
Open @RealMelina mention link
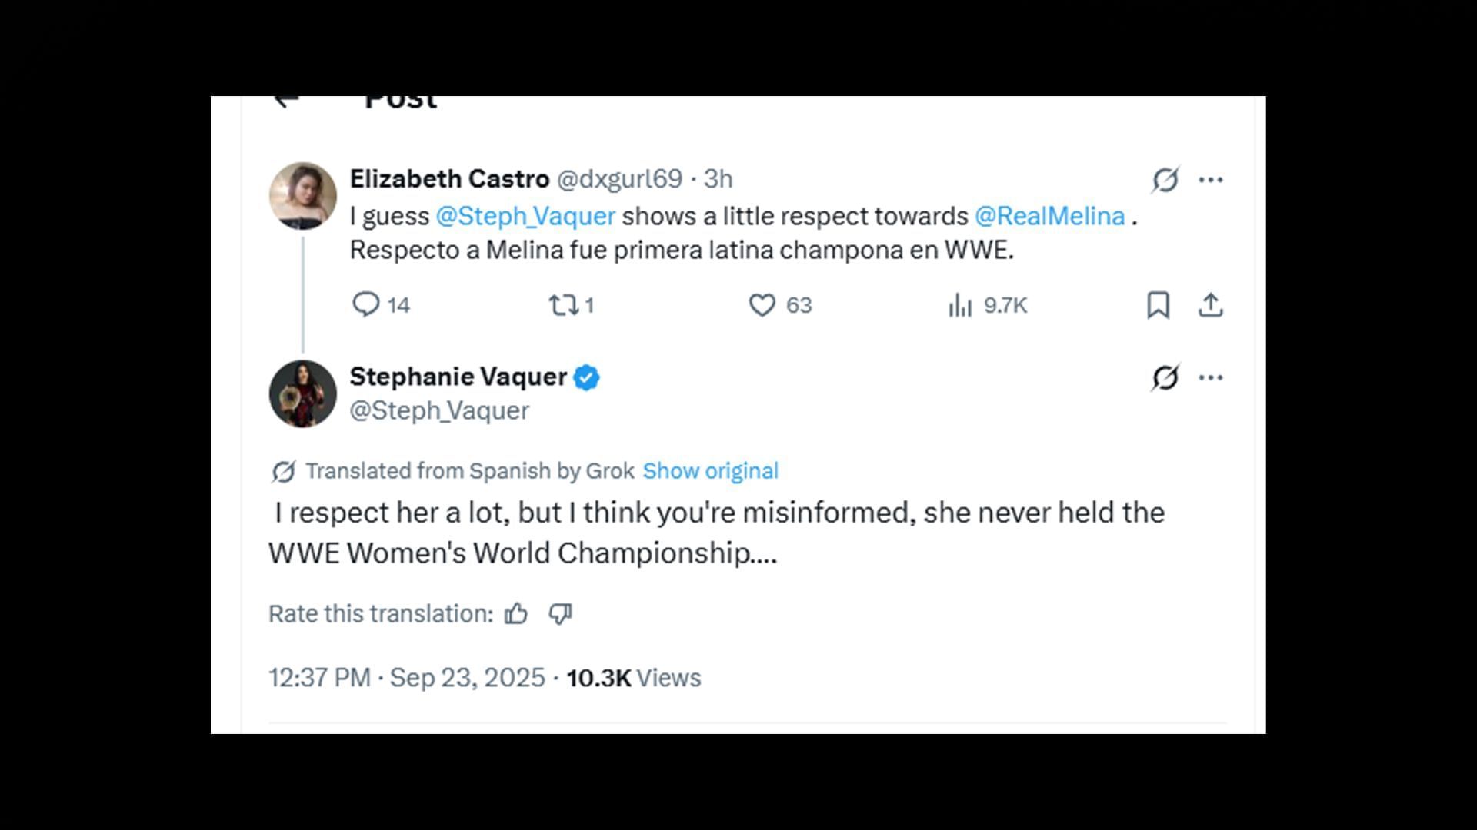pos(1049,216)
